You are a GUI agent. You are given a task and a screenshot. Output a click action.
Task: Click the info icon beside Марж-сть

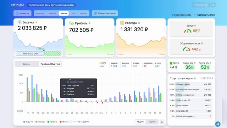click(195, 63)
